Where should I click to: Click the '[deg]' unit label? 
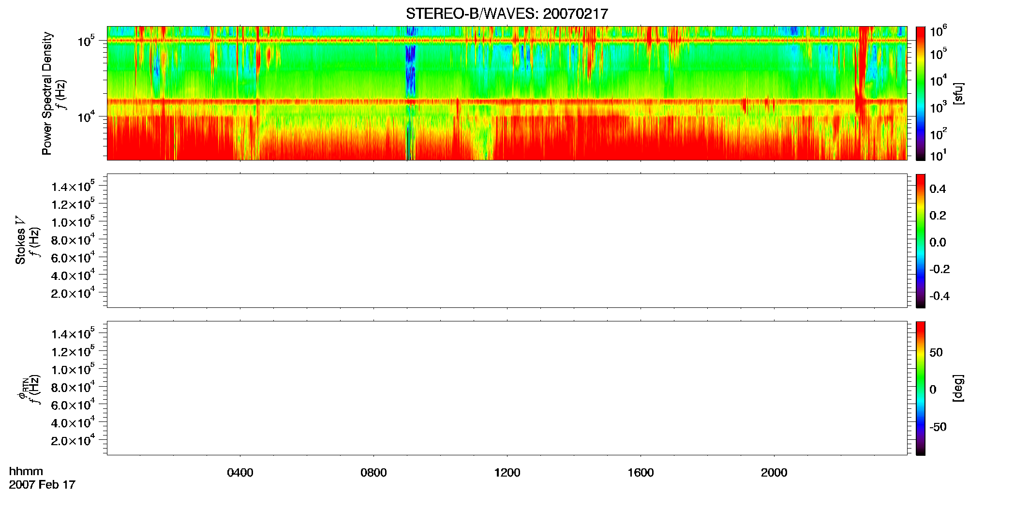coord(958,388)
